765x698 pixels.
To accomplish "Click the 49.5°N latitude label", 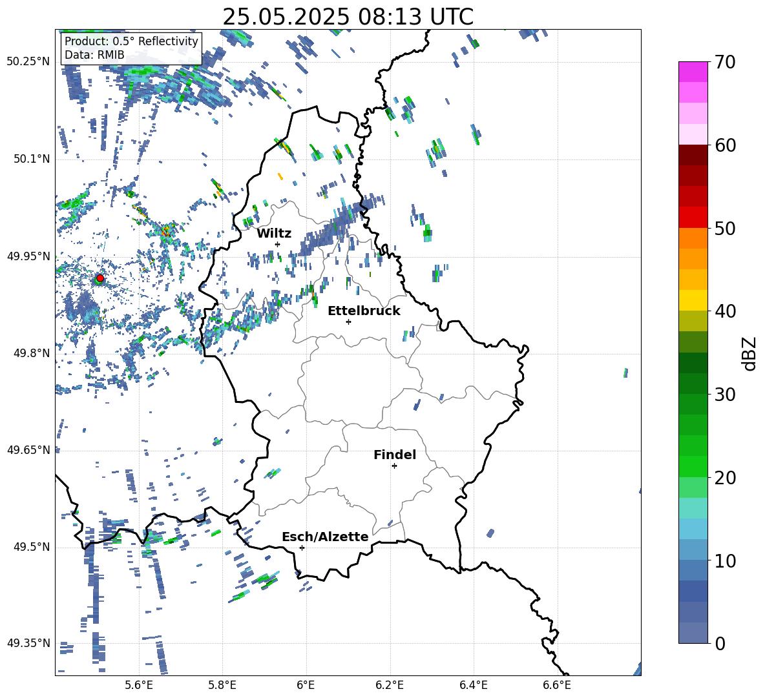I will pyautogui.click(x=32, y=547).
